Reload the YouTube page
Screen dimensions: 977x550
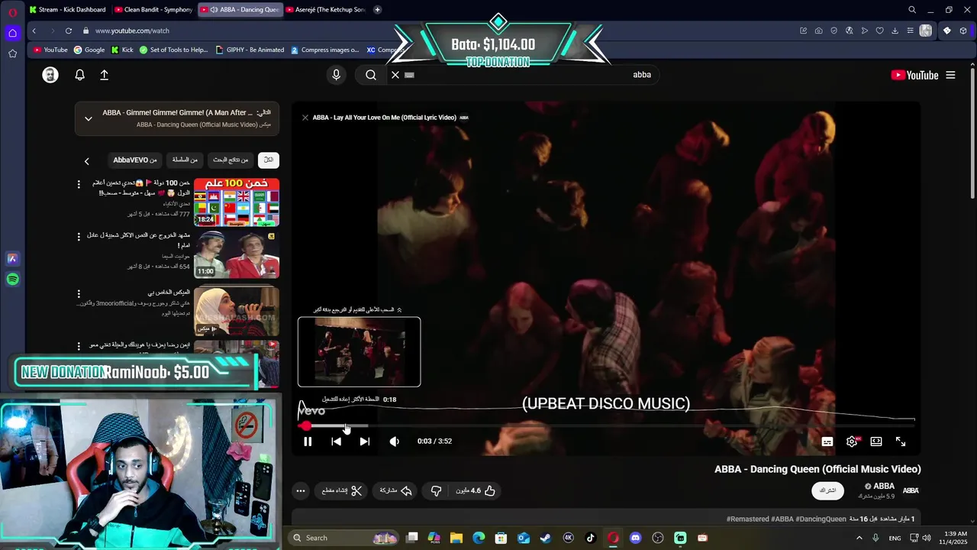point(69,31)
